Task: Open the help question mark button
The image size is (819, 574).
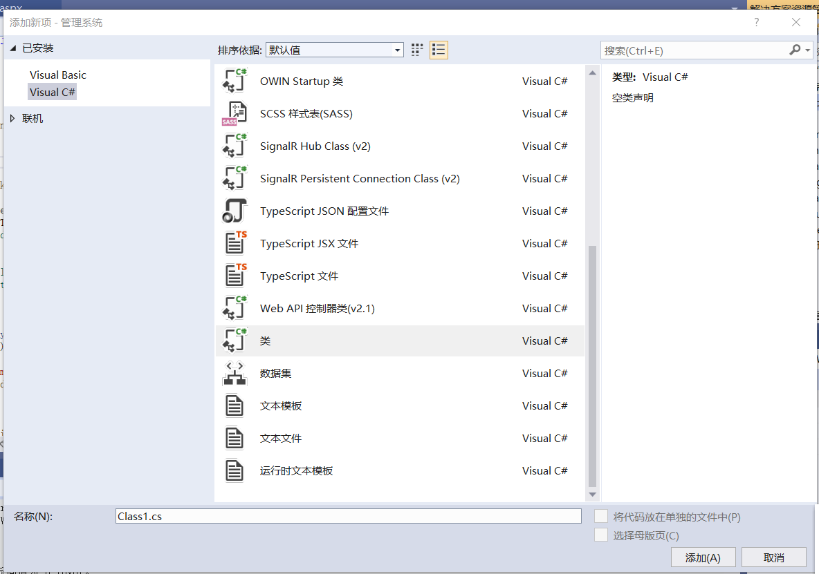Action: point(756,22)
